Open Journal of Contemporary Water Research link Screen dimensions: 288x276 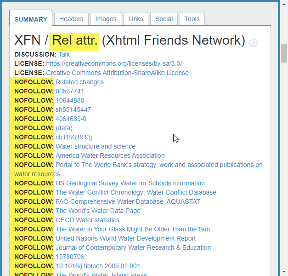(133, 247)
